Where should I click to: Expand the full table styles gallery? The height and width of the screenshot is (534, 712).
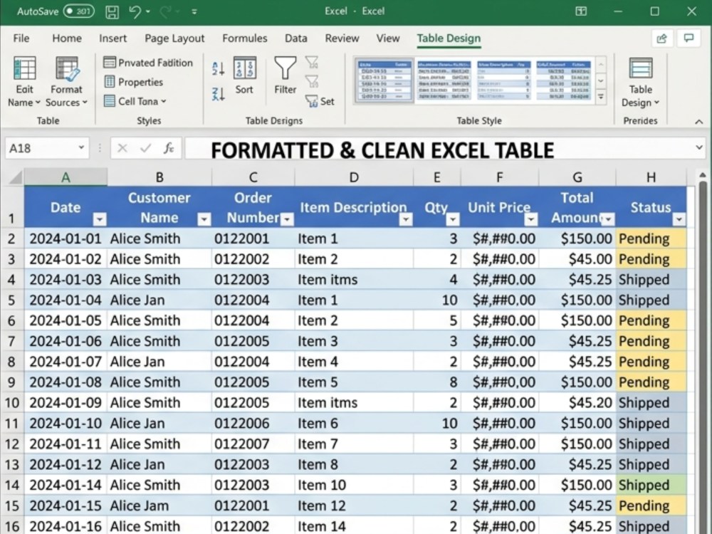tap(601, 97)
